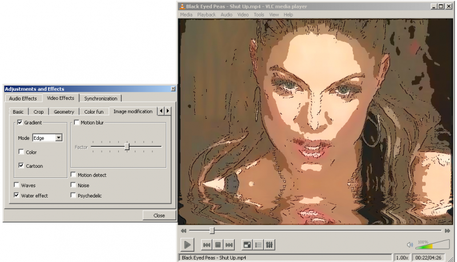Show the playlist icon
Viewport: 457px width, 262px height.
[x=258, y=245]
